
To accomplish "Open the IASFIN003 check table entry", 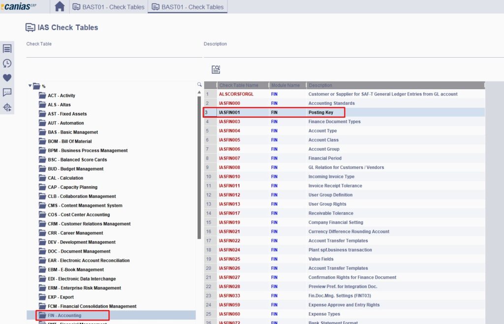I will (229, 122).
